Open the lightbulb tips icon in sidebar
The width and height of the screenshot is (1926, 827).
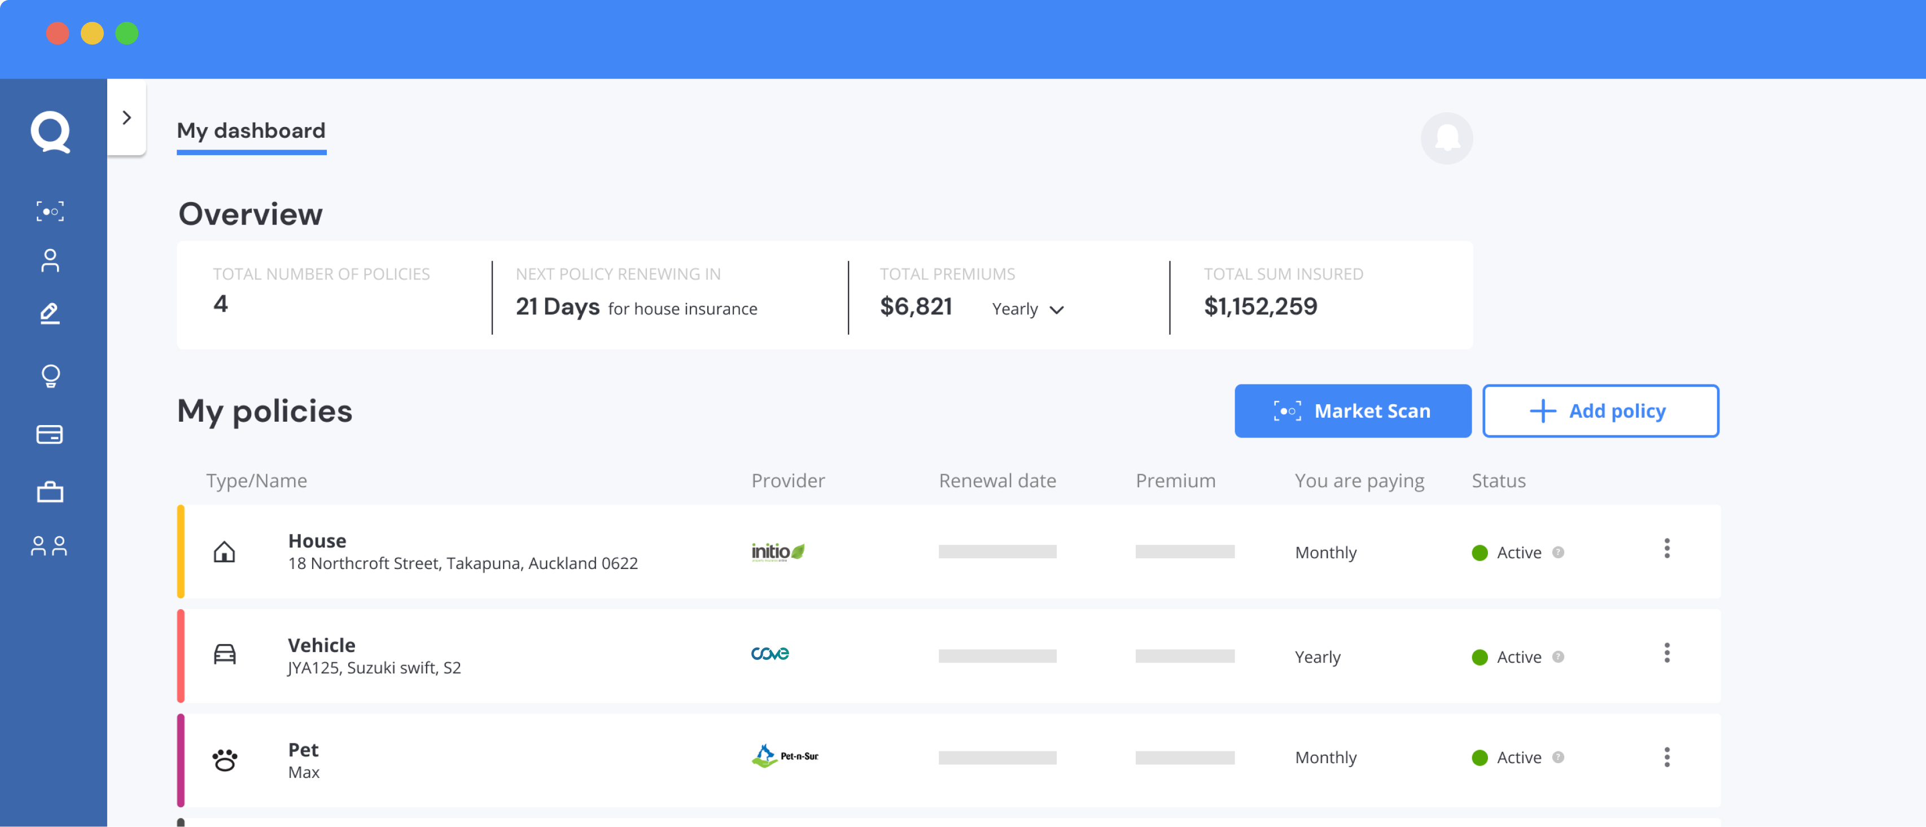[50, 375]
